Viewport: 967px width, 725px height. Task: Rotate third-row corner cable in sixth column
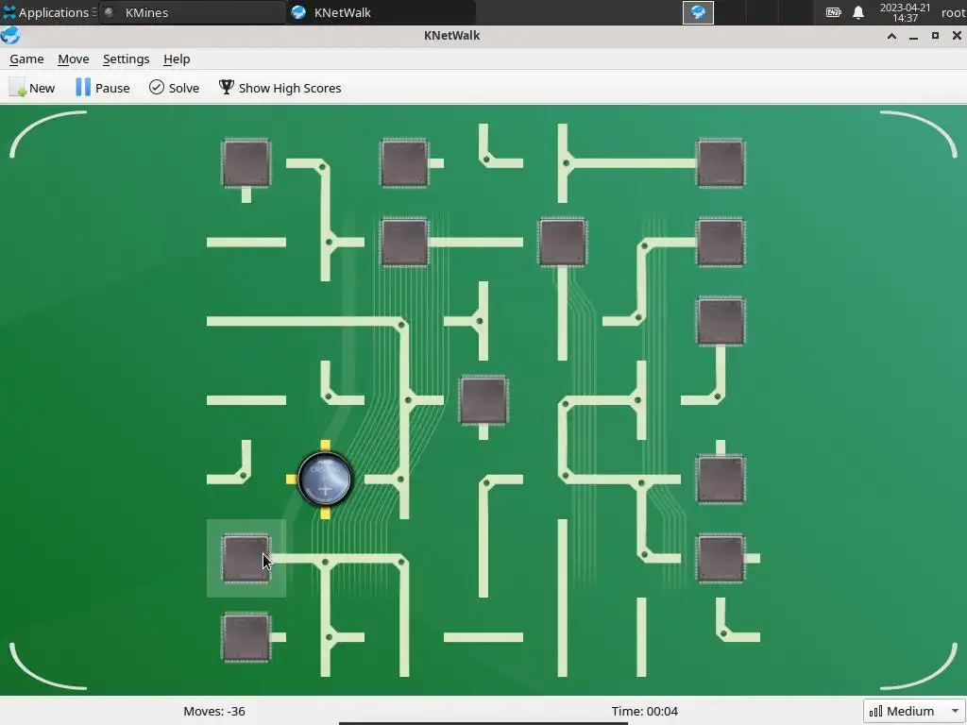pyautogui.click(x=641, y=321)
